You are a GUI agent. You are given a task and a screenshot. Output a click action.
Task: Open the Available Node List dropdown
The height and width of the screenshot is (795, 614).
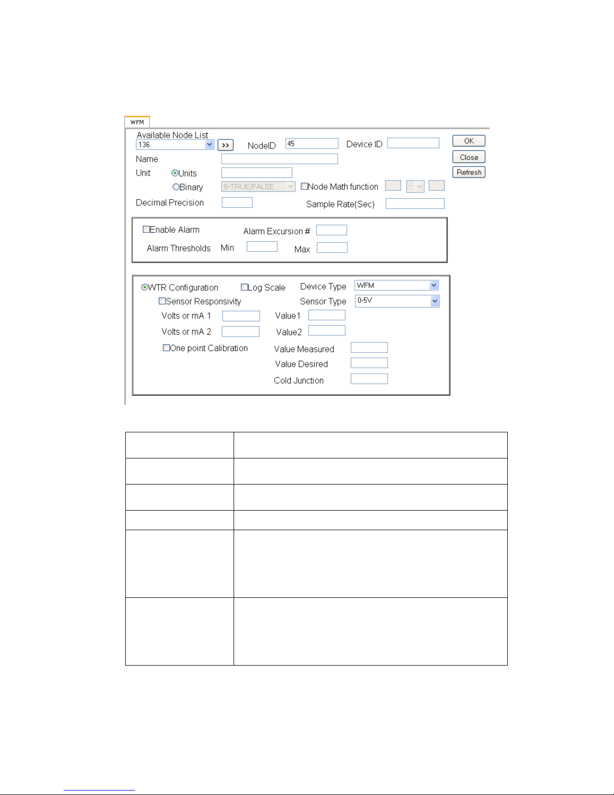175,145
